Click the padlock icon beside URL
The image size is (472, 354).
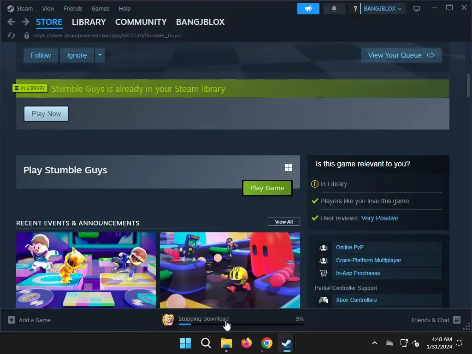click(27, 35)
